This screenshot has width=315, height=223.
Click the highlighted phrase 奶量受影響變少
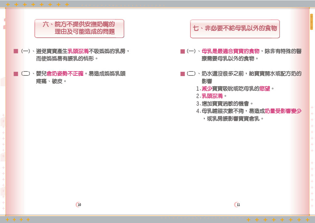[x=283, y=111]
